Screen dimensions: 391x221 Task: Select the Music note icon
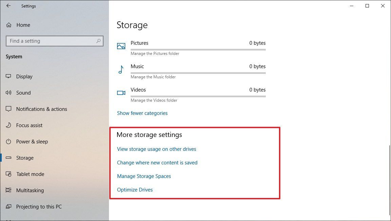121,69
